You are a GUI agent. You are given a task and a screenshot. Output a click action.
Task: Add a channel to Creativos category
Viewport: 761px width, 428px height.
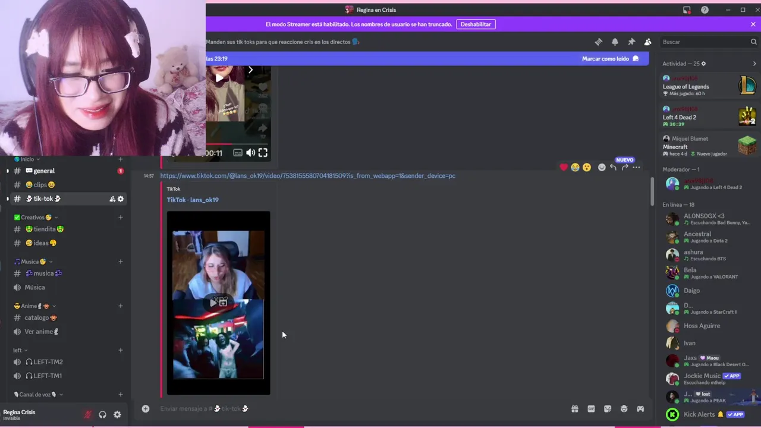(120, 218)
